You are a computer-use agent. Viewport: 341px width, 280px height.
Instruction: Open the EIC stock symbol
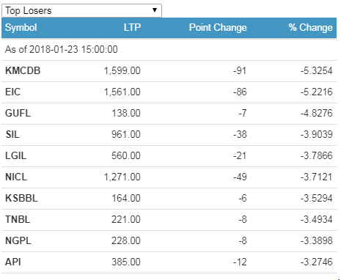click(x=12, y=92)
